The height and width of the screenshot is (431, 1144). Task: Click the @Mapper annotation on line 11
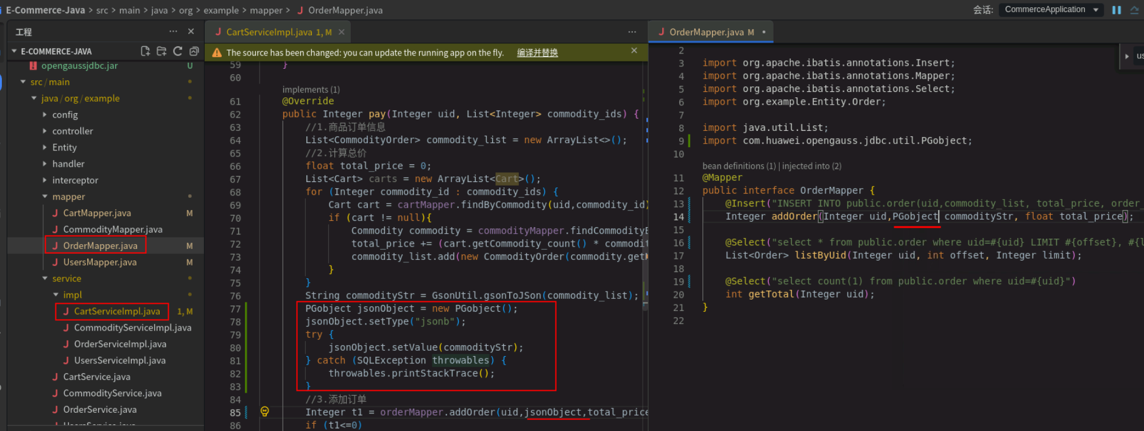click(x=722, y=178)
